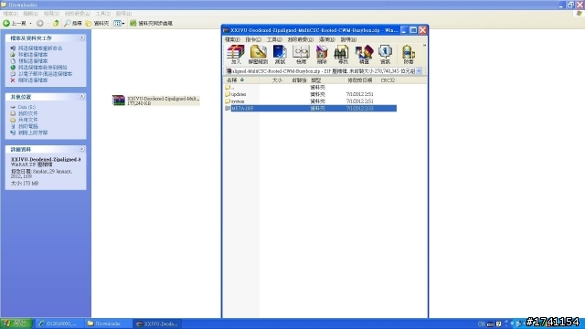The height and width of the screenshot is (329, 585).
Task: Click Delete this file red X link
Action: pyautogui.click(x=33, y=80)
